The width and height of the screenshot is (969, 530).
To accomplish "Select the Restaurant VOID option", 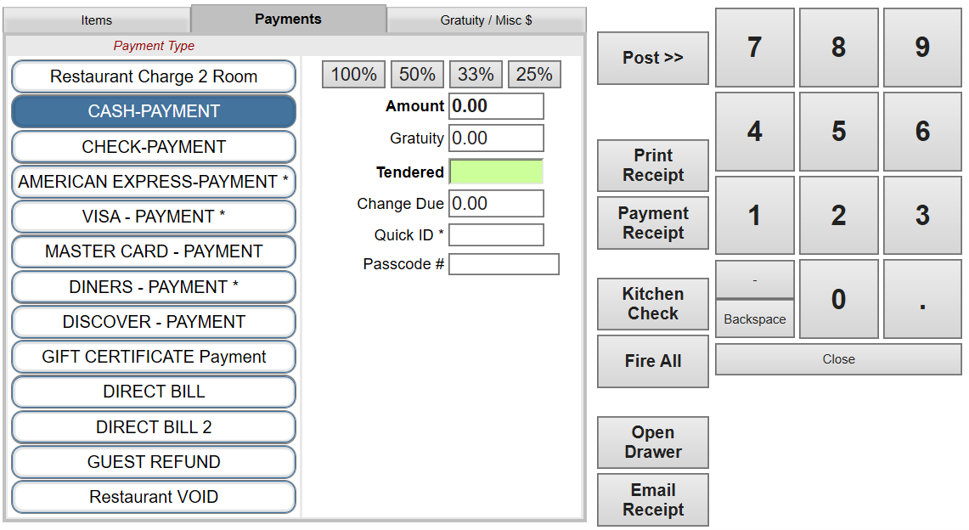I will point(154,497).
